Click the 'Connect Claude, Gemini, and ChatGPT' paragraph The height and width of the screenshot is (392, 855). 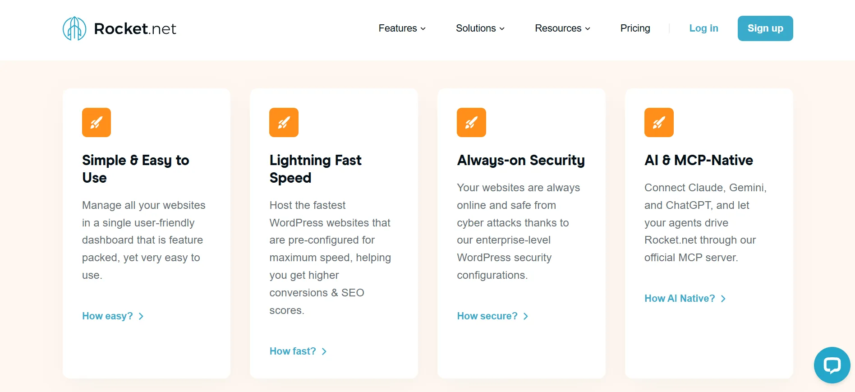(x=705, y=222)
